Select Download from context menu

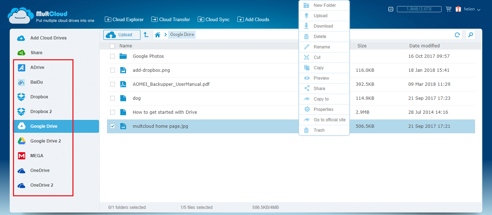click(324, 26)
